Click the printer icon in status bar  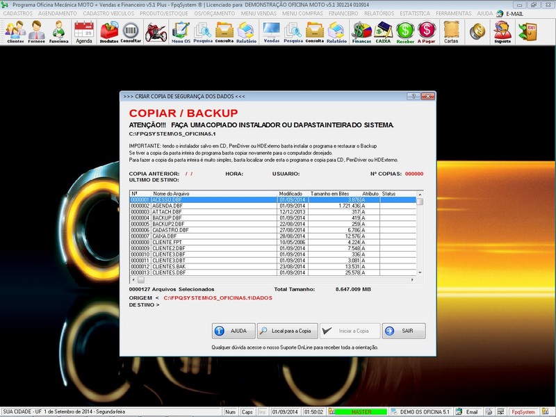pos(489,409)
